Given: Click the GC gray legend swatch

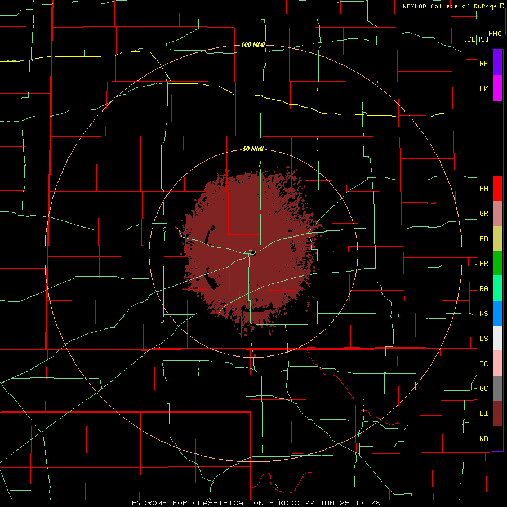Looking at the screenshot, I should point(497,388).
